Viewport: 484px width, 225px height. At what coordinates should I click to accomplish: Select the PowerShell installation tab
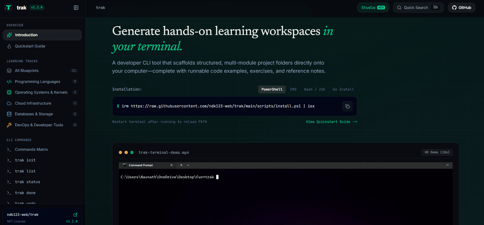(x=272, y=90)
